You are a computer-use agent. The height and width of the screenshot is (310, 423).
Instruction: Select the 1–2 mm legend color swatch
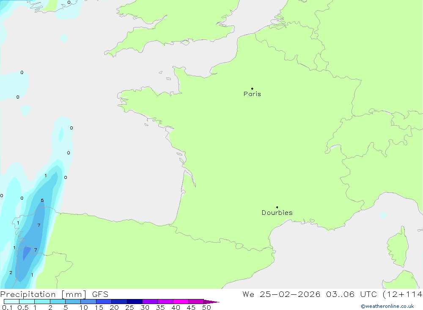(42, 302)
